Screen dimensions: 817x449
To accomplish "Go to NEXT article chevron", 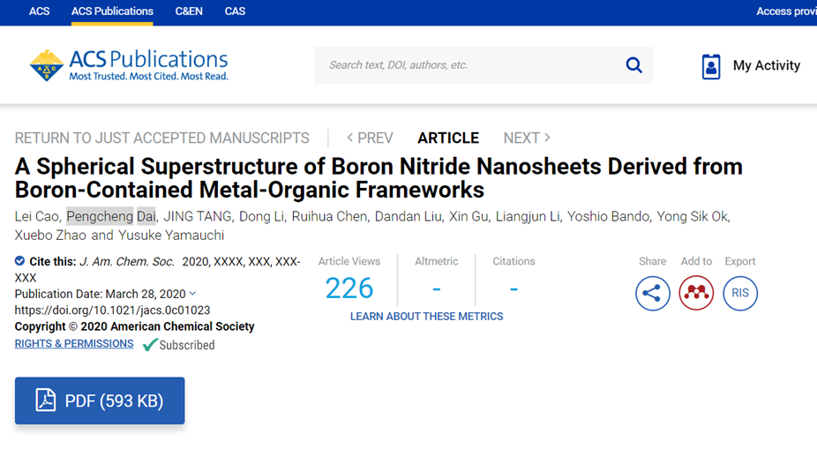I will 547,138.
